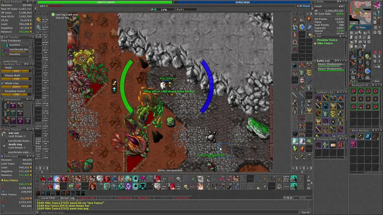Open the Baia Baia chat tab

[x=144, y=198]
